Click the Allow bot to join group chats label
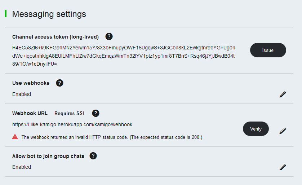 point(48,156)
